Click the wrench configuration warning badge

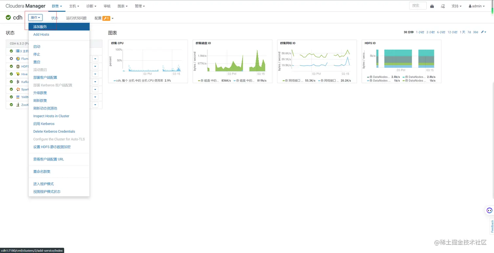tap(106, 18)
